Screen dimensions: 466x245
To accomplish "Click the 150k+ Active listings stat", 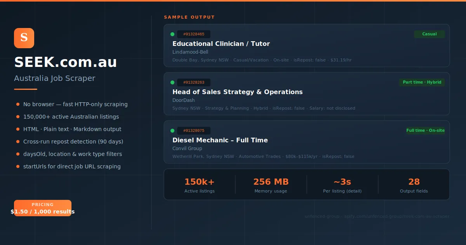I will point(199,185).
